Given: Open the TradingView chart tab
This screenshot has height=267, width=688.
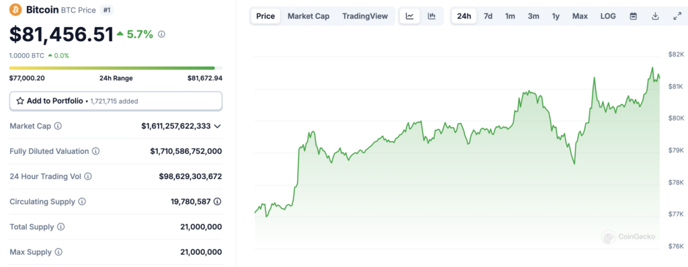Looking at the screenshot, I should pyautogui.click(x=365, y=16).
